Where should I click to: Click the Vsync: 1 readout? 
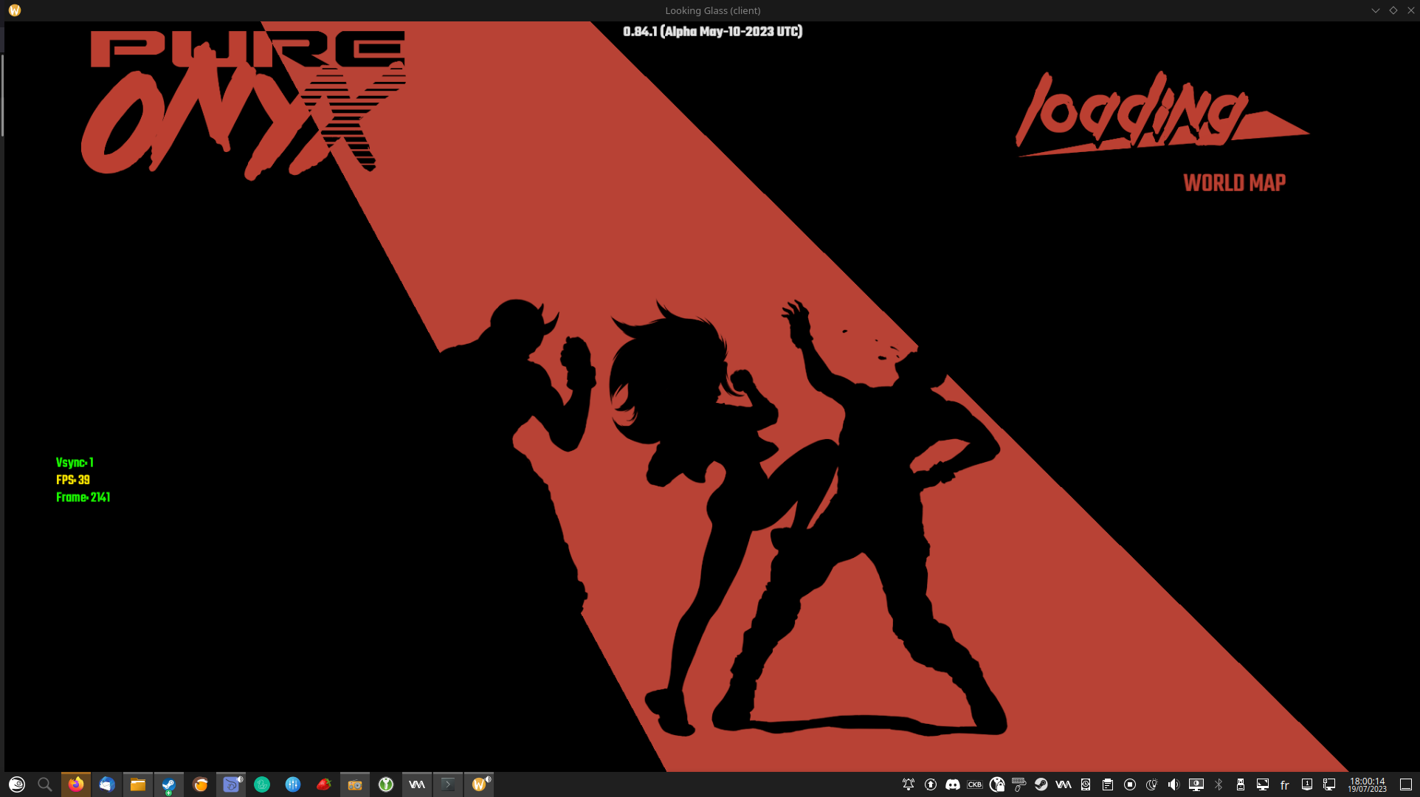(75, 463)
